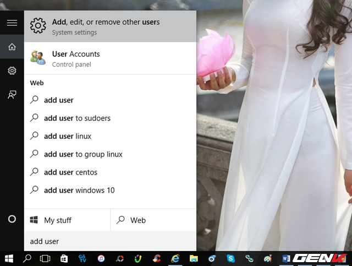Open 'Add, edit, or remove other users' result
Viewport: 352px width, 266px height.
pos(110,26)
